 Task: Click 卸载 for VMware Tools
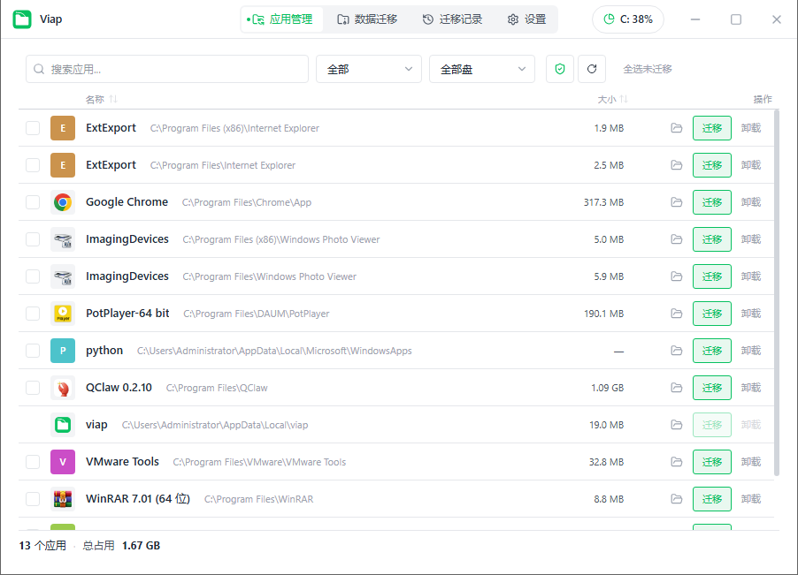point(751,462)
